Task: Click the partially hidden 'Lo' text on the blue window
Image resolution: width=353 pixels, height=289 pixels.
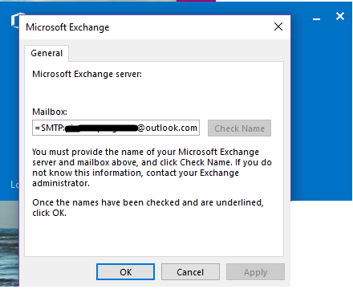Action: click(x=14, y=185)
